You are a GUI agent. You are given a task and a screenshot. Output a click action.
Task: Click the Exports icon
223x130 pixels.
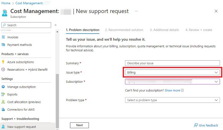click(x=4, y=95)
